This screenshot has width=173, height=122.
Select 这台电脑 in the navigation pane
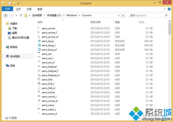tap(15, 56)
